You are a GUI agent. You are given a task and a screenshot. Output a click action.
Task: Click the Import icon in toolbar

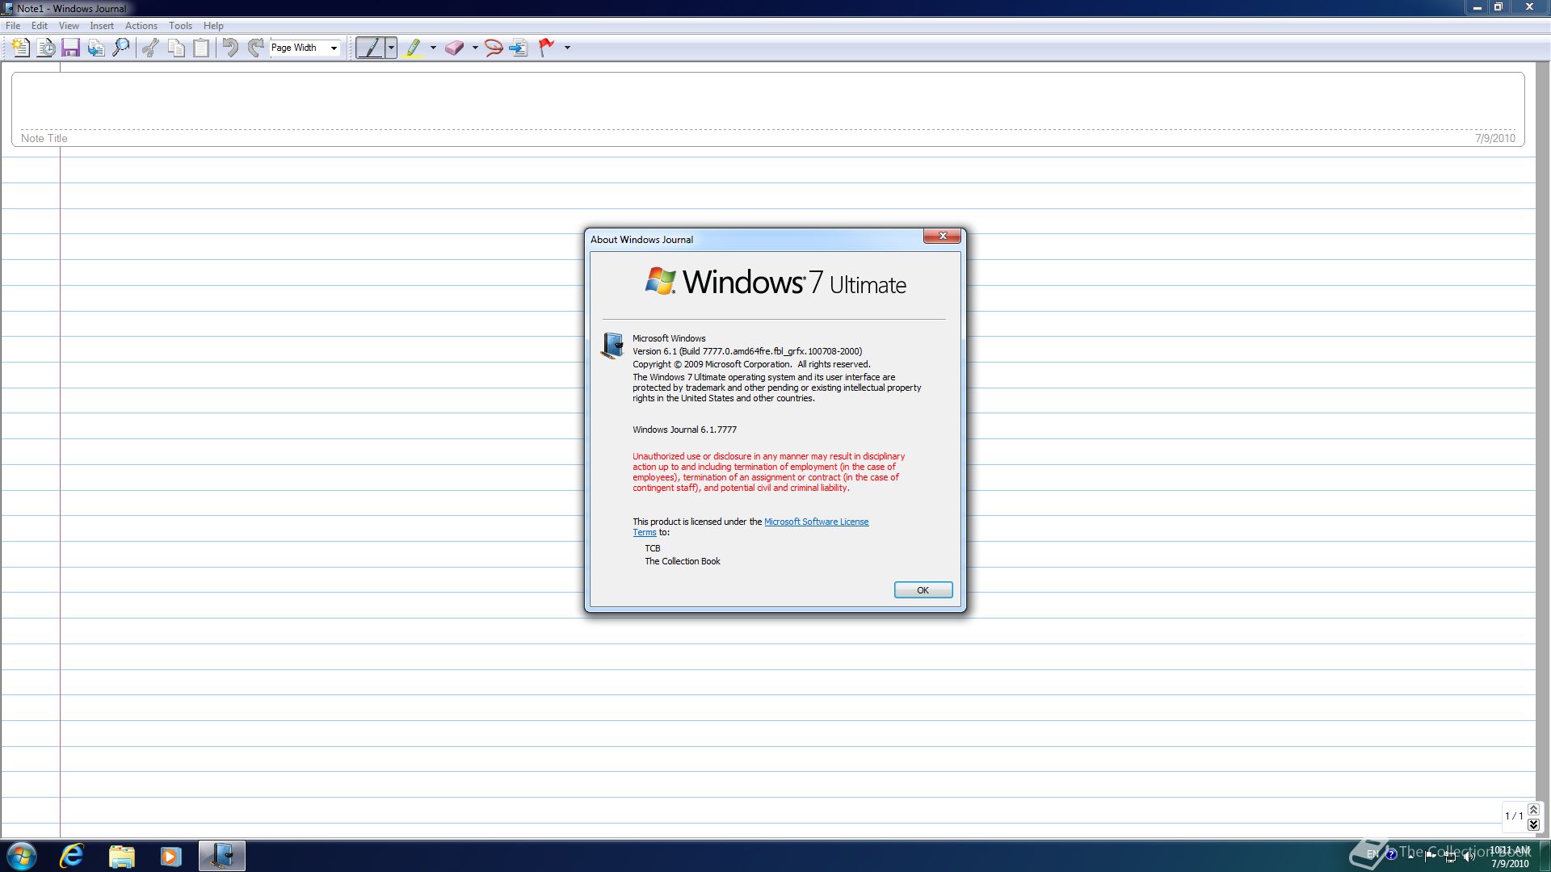pos(96,48)
